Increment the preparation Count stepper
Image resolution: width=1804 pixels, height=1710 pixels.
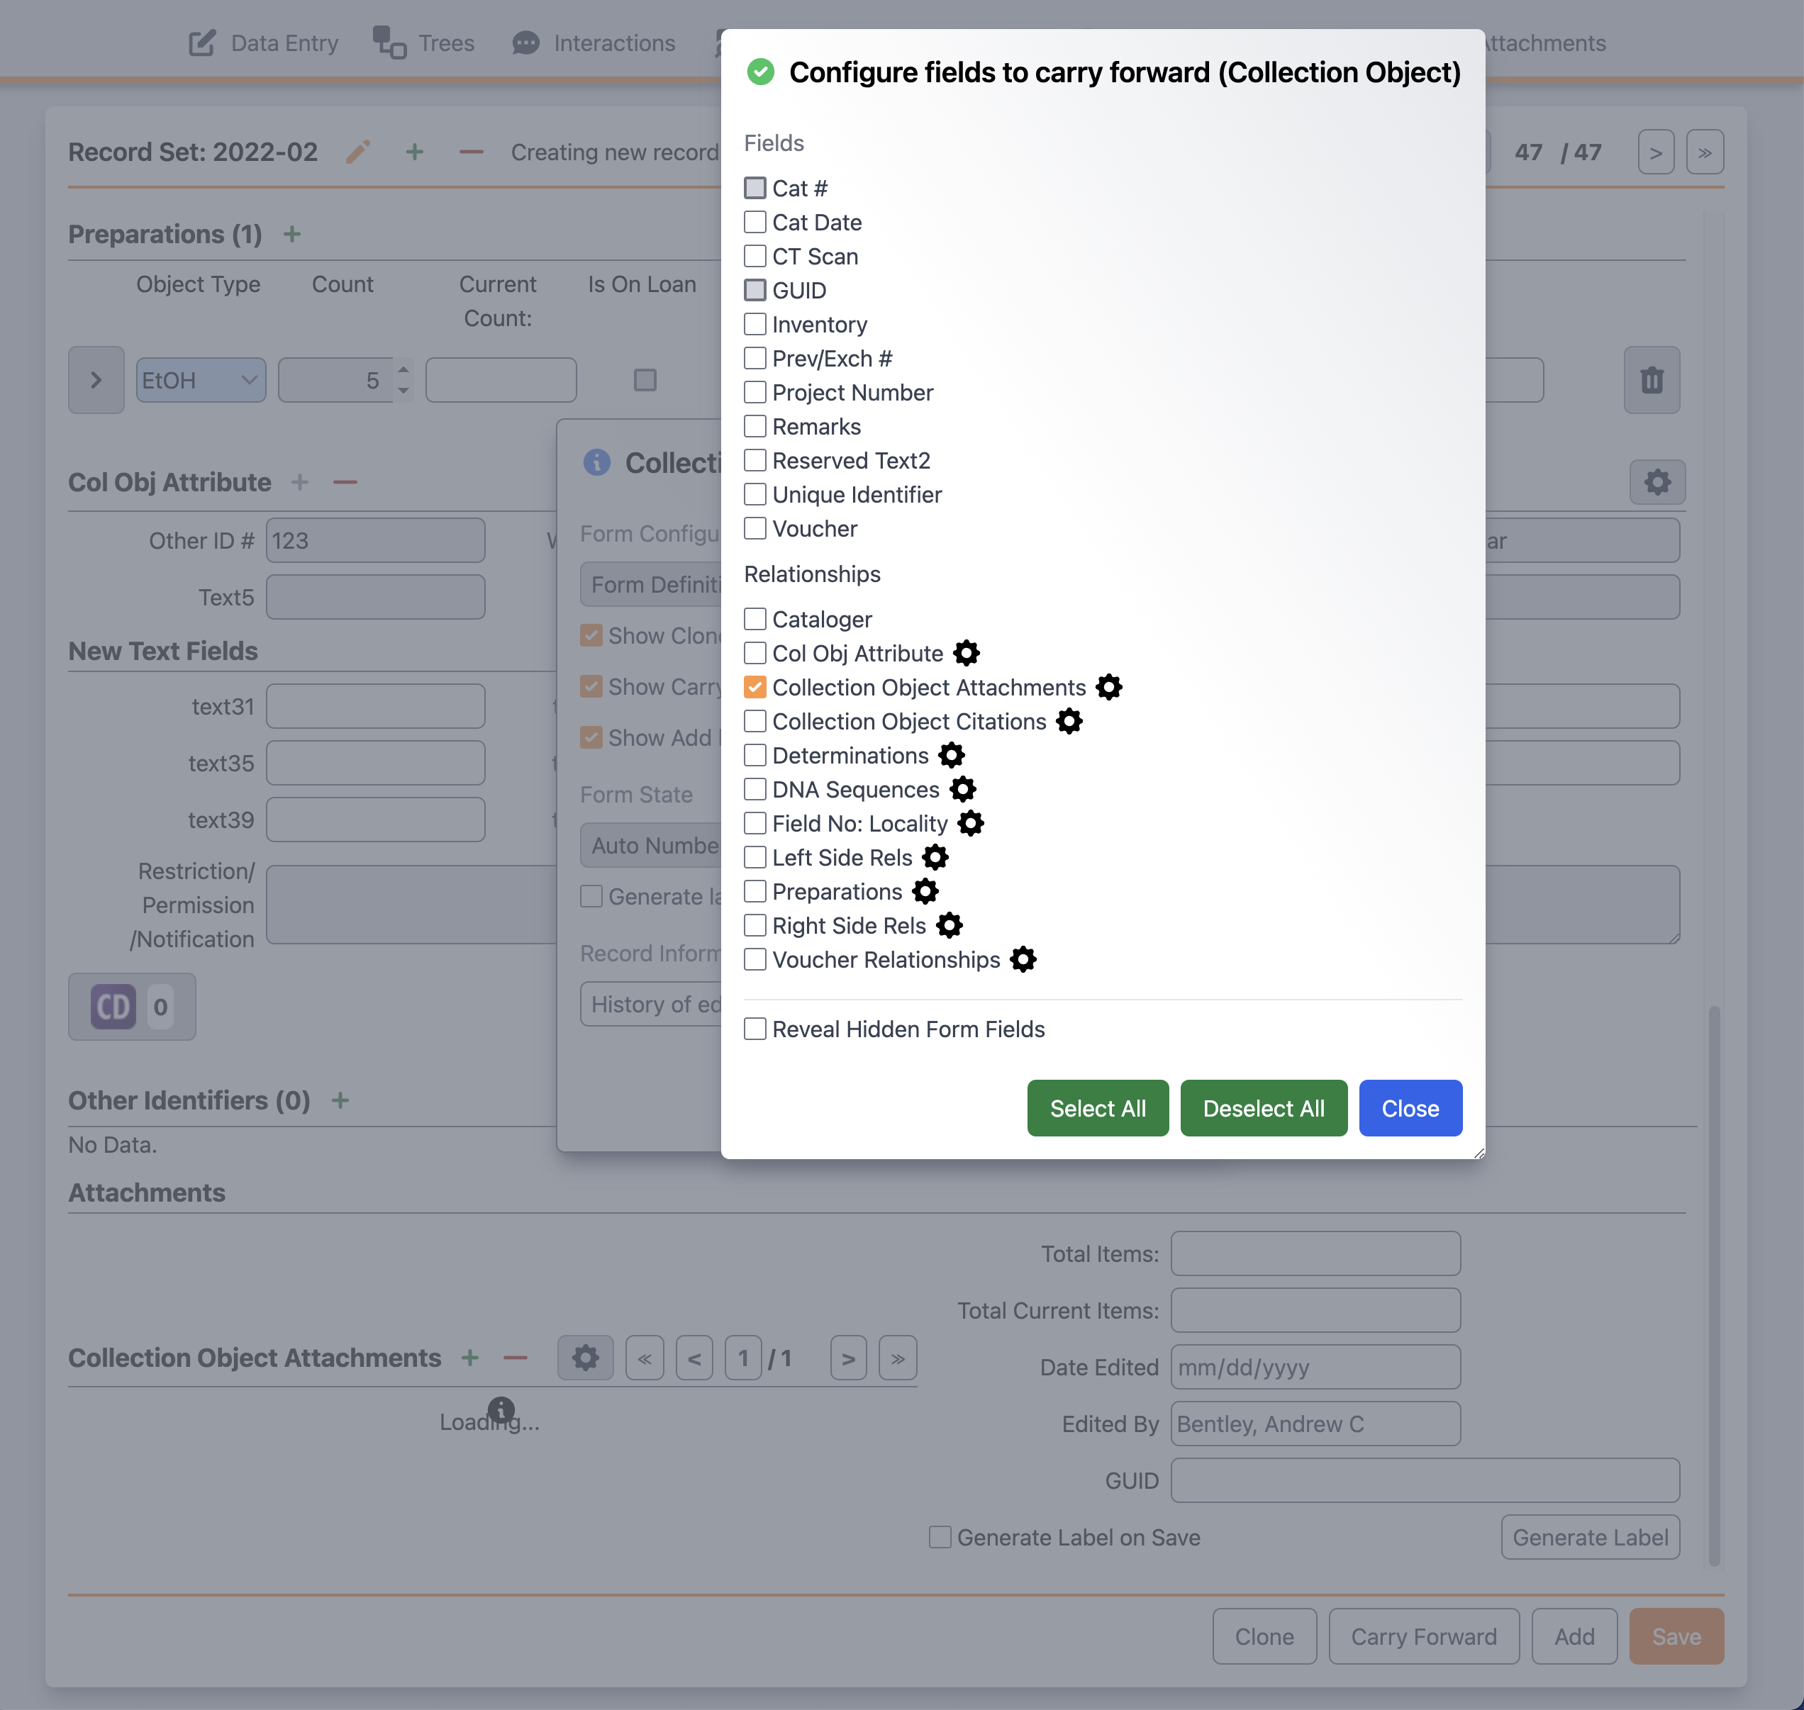pos(403,369)
